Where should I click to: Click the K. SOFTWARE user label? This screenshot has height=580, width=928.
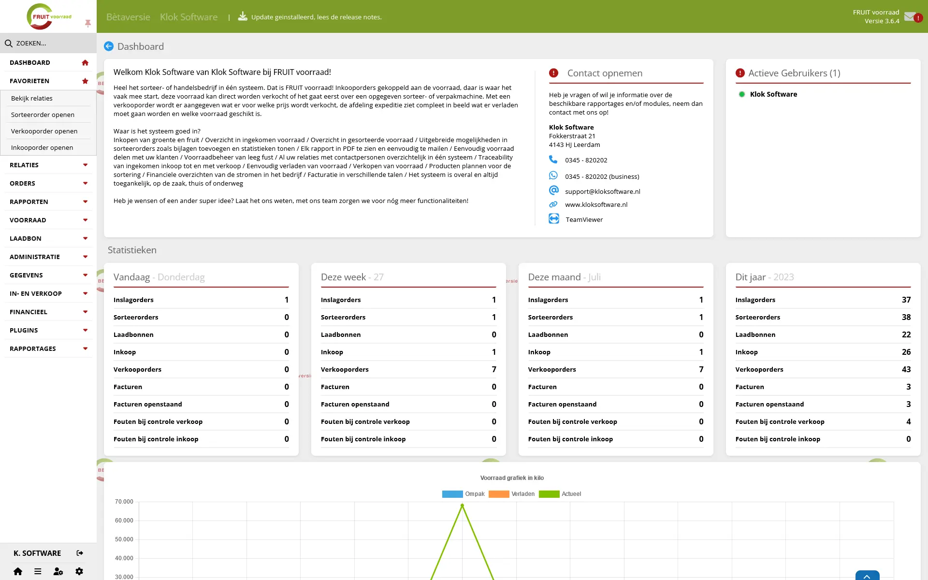point(37,553)
